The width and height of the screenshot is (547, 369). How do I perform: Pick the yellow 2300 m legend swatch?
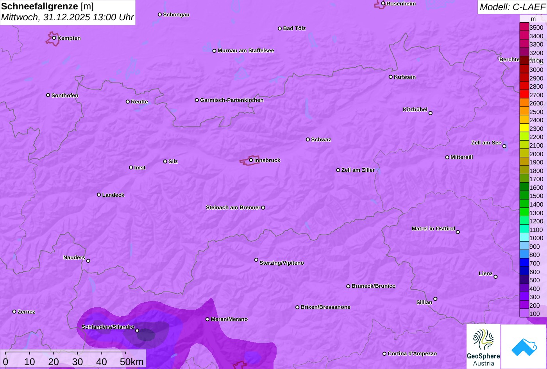coord(524,128)
